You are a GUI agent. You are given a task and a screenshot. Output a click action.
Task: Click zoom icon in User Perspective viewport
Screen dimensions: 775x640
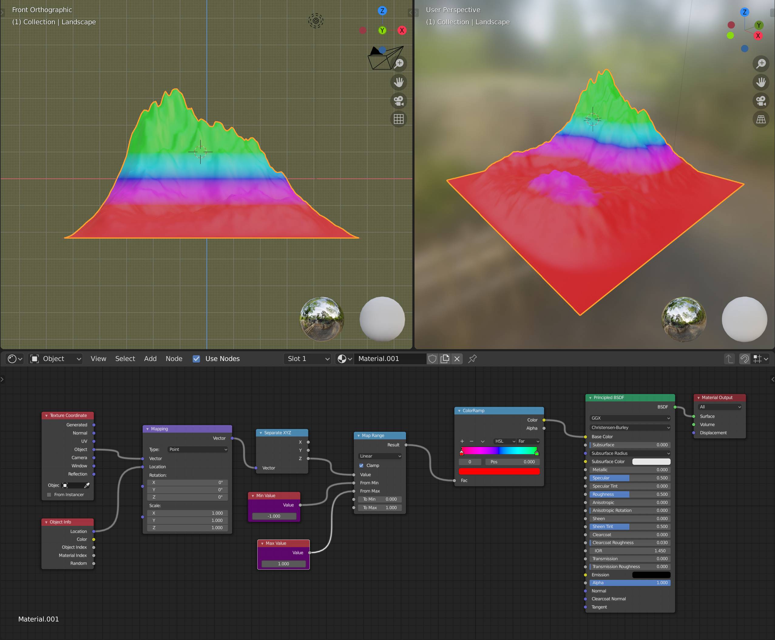761,63
